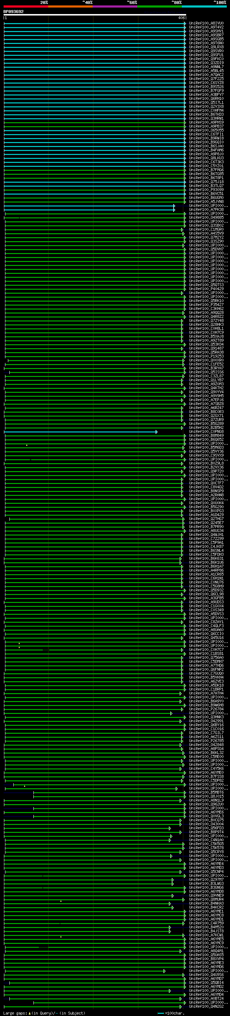
Task: Select label UniRef100_C7Z299
Action: tap(206, 539)
